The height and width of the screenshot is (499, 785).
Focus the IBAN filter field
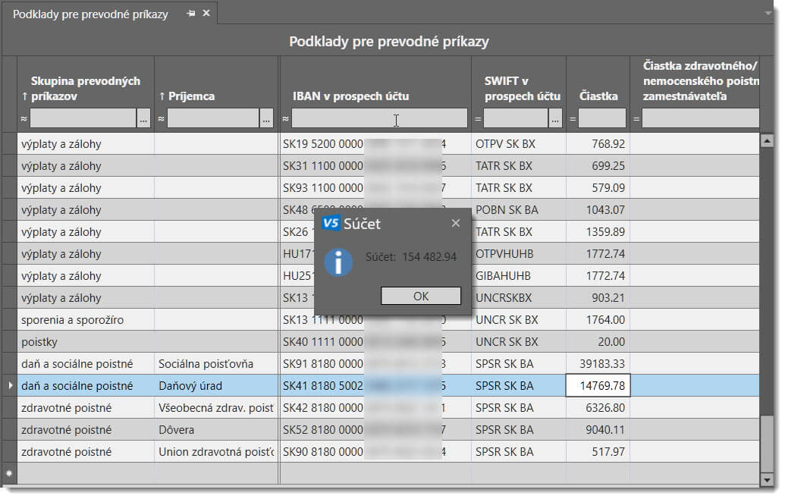(379, 119)
